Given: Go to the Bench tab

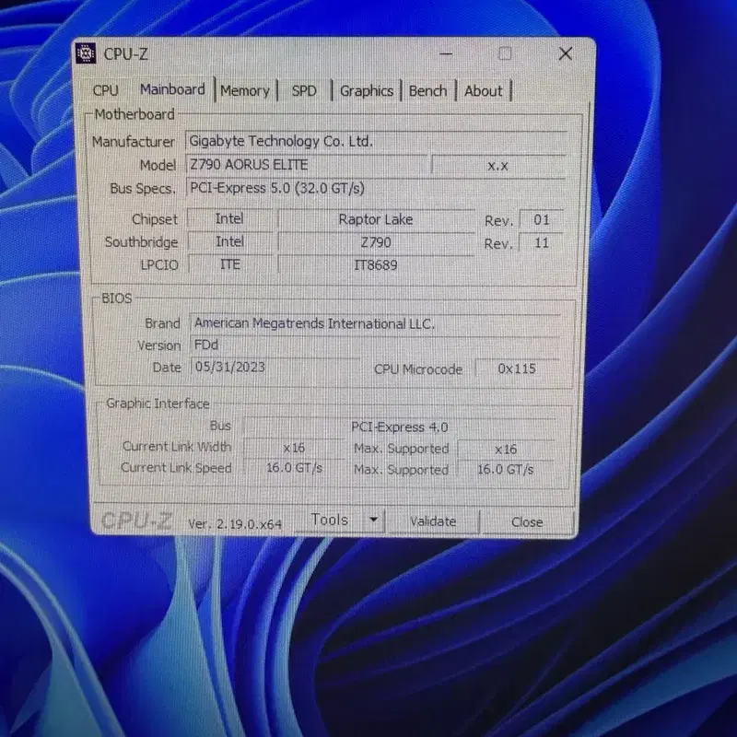Looking at the screenshot, I should click(x=427, y=90).
